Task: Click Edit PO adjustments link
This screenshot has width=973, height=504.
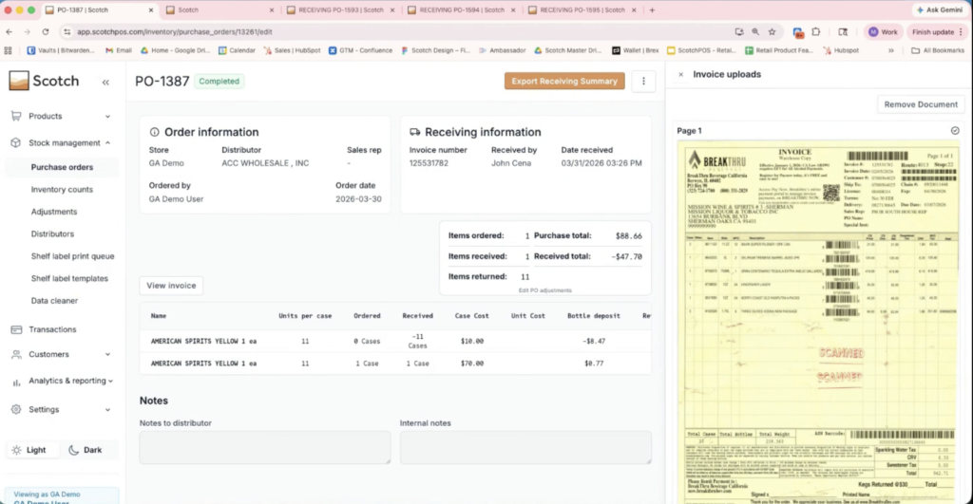Action: tap(544, 290)
